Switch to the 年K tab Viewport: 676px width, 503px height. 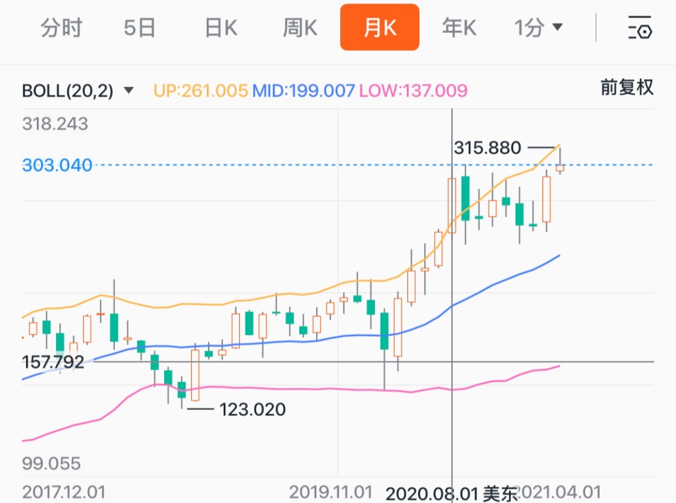[x=459, y=28]
